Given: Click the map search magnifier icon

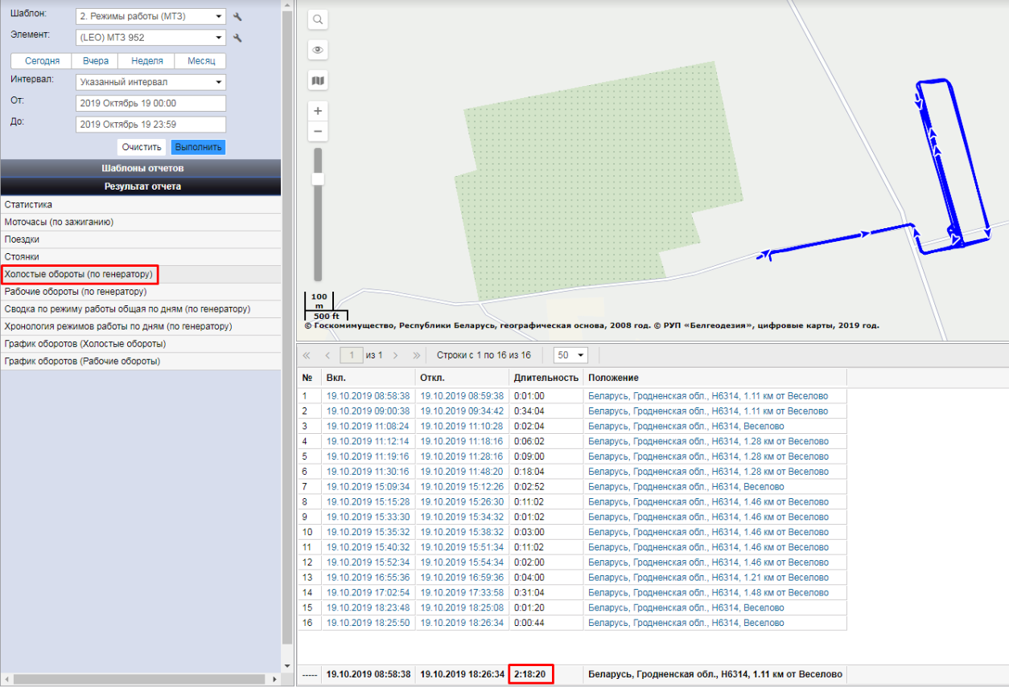Looking at the screenshot, I should click(x=318, y=19).
